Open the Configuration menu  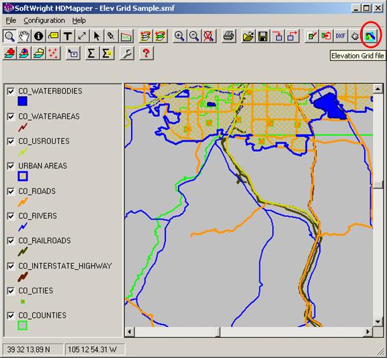pyautogui.click(x=44, y=20)
